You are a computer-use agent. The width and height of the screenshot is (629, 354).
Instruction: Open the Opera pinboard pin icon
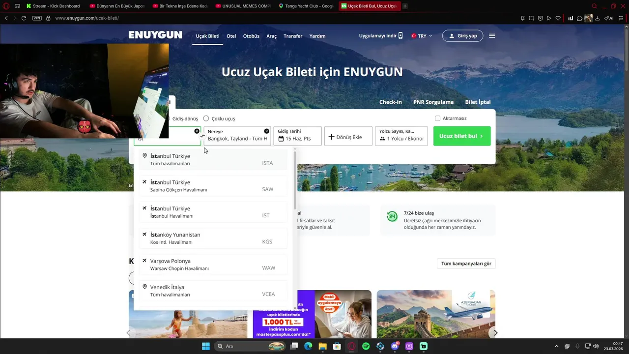(522, 18)
